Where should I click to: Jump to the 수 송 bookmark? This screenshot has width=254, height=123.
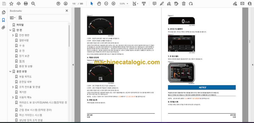pos(22,46)
